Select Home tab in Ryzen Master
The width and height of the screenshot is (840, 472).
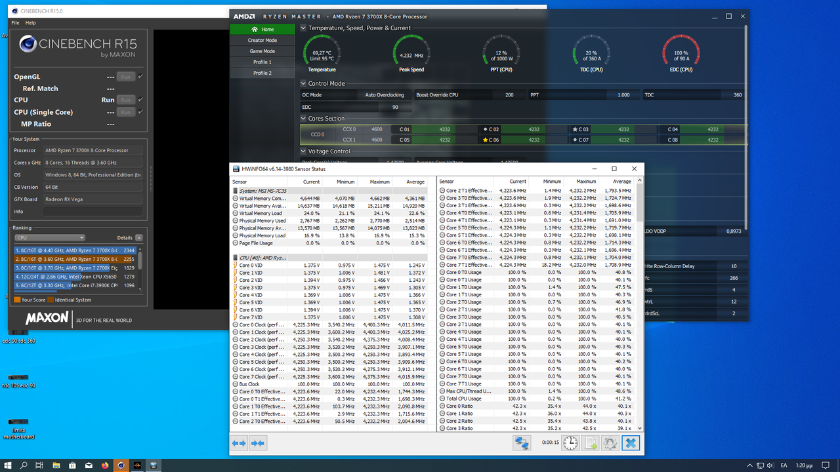(262, 29)
